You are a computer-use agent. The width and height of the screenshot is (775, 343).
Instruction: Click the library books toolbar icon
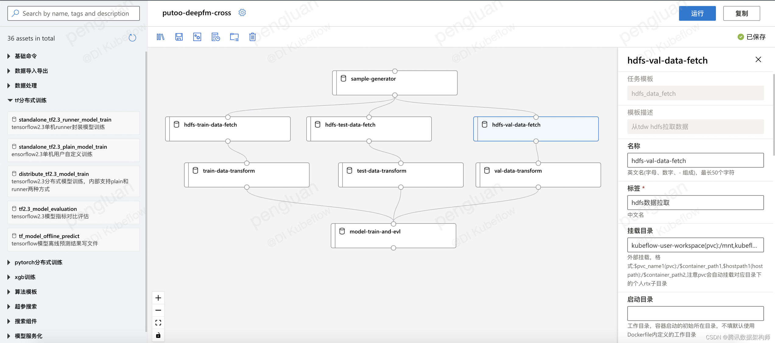[x=161, y=37]
